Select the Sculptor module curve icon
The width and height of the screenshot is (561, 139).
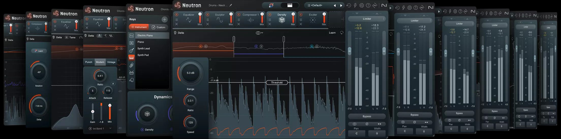click(220, 20)
